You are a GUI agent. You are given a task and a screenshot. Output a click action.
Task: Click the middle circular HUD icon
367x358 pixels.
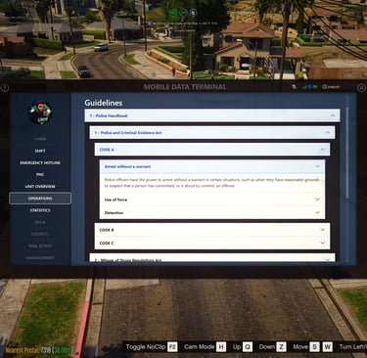[184, 13]
